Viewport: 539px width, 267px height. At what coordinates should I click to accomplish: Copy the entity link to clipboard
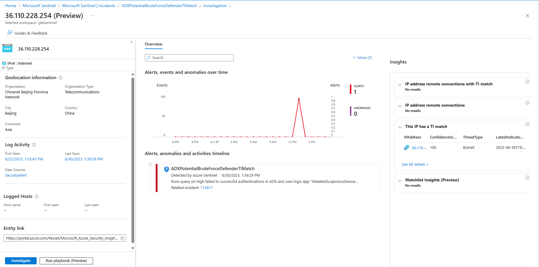pos(122,238)
